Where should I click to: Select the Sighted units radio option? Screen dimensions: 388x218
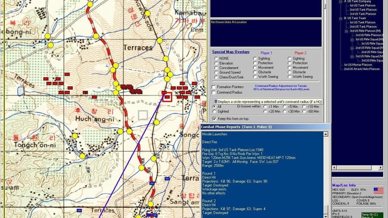tap(214, 111)
